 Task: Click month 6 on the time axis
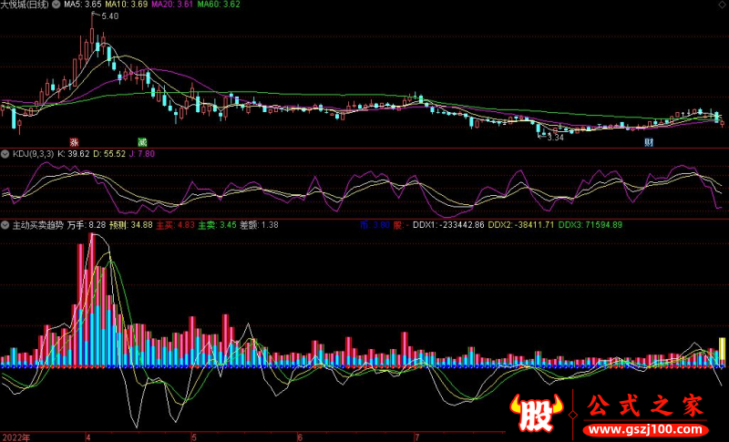[x=300, y=437]
